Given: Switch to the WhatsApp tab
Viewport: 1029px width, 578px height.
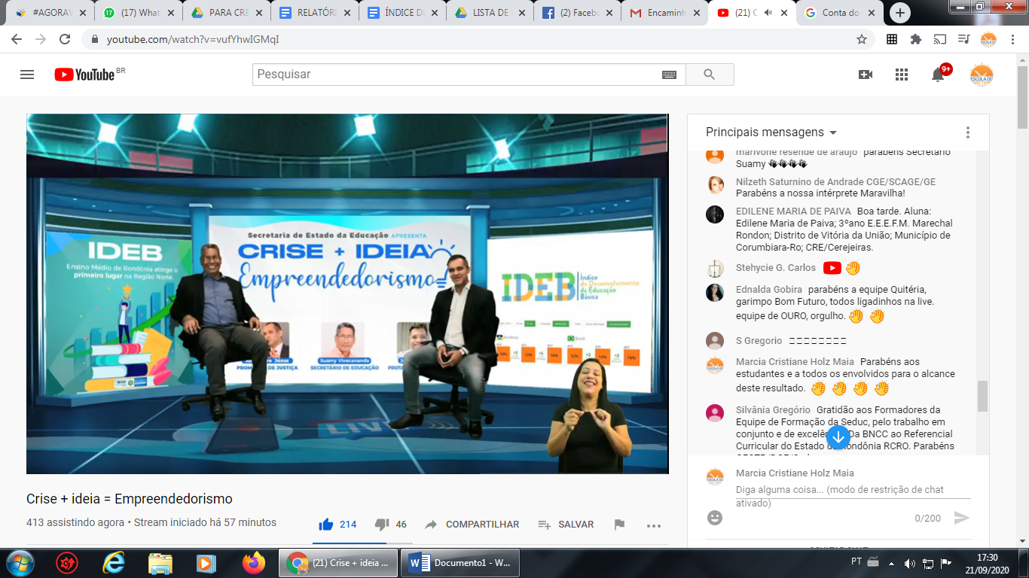Looking at the screenshot, I should click(139, 13).
